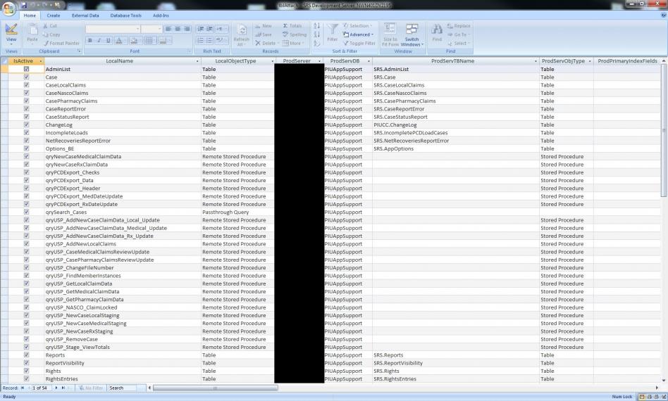Image resolution: width=668 pixels, height=401 pixels.
Task: Align text right in the Font group
Action: pyautogui.click(x=187, y=29)
